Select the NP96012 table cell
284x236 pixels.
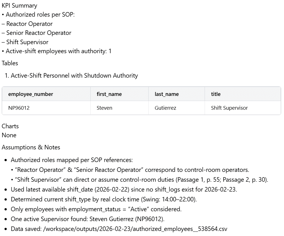coord(19,108)
